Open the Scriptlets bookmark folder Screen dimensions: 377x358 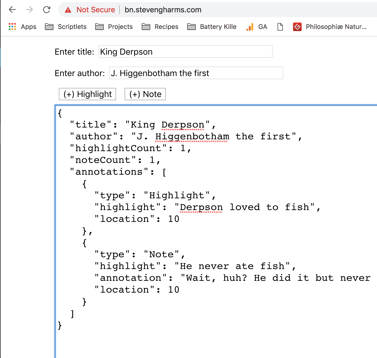click(66, 27)
